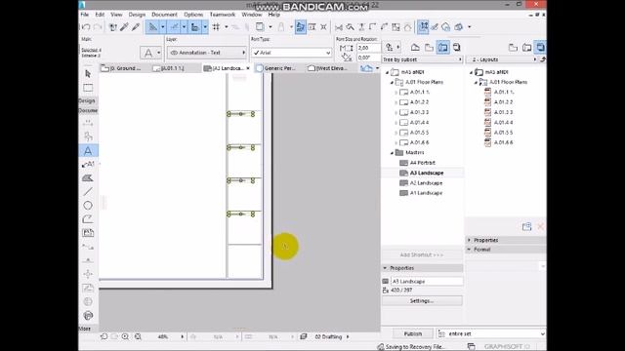
Task: Click the A3 Landscape name field in Properties
Action: [x=427, y=282]
